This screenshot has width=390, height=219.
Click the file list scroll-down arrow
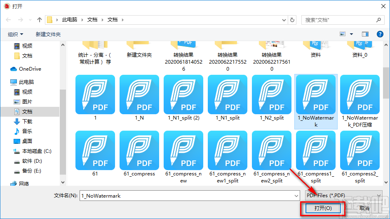coord(386,182)
